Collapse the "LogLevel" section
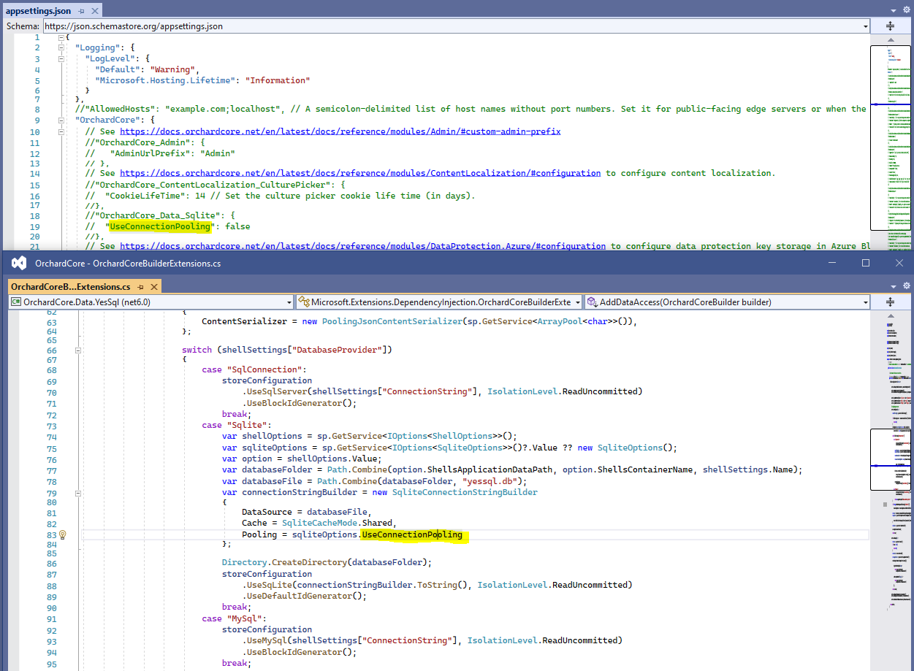 [x=62, y=59]
